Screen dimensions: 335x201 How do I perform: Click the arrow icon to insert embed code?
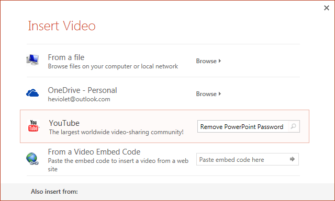292,159
